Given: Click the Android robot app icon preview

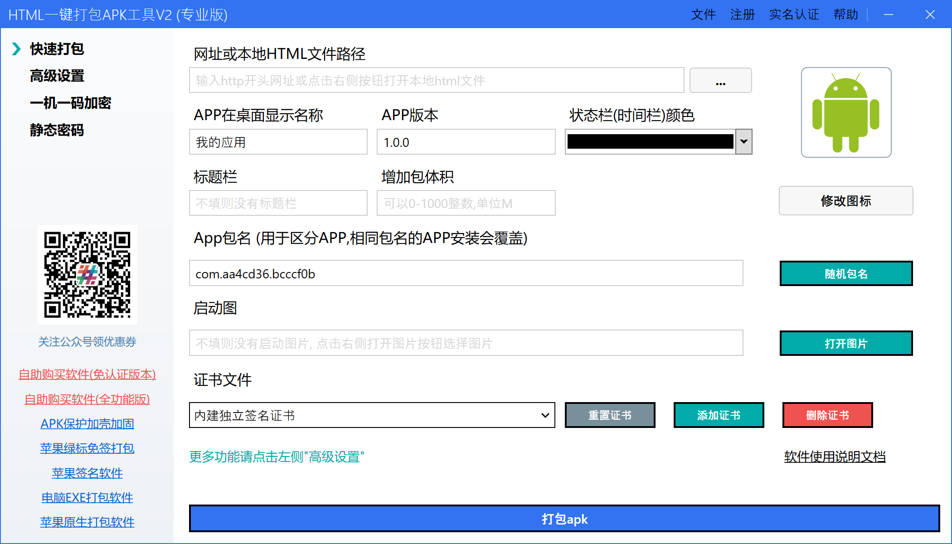Looking at the screenshot, I should click(x=846, y=112).
